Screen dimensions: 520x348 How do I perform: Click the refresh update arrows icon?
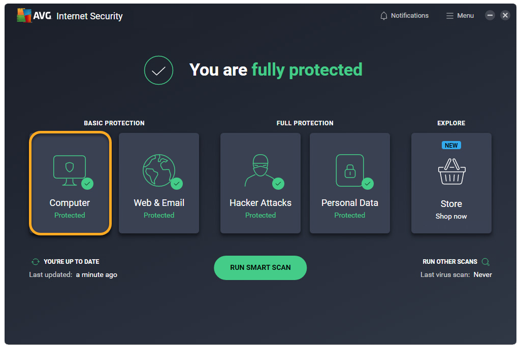[x=35, y=262]
